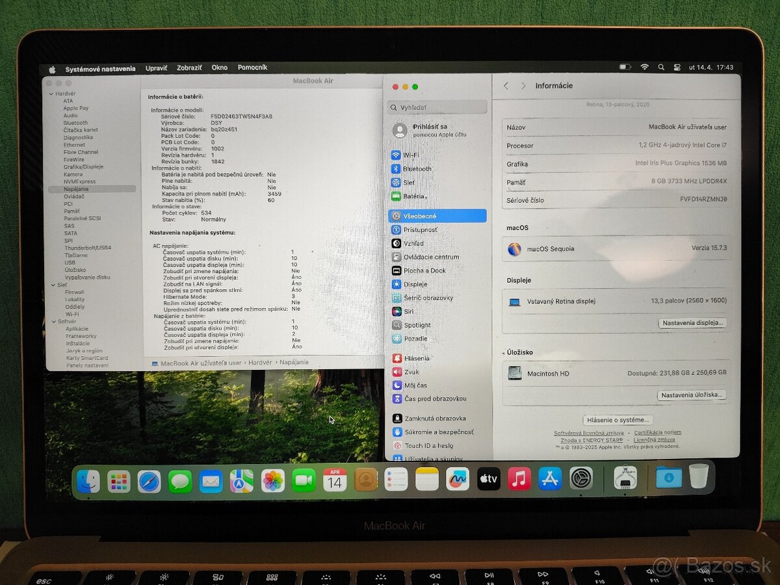Viewport: 780px width, 585px height.
Task: Click the Wi-Fi icon in the menu bar
Action: coord(644,67)
